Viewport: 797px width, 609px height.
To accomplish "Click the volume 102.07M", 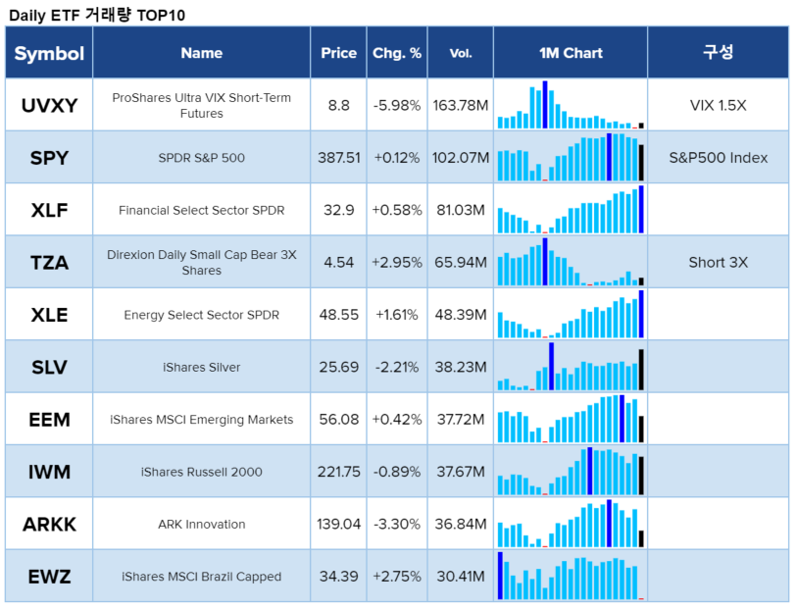I will coord(461,158).
